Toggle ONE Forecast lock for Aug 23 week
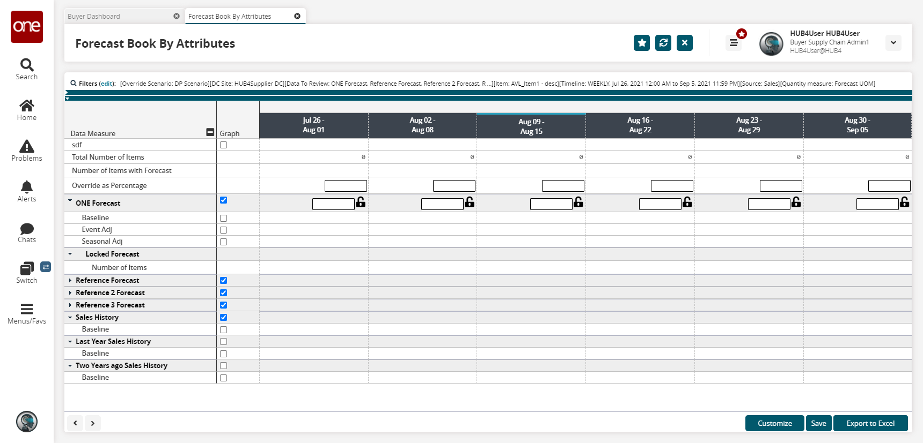Screen dimensions: 923x443 point(796,202)
